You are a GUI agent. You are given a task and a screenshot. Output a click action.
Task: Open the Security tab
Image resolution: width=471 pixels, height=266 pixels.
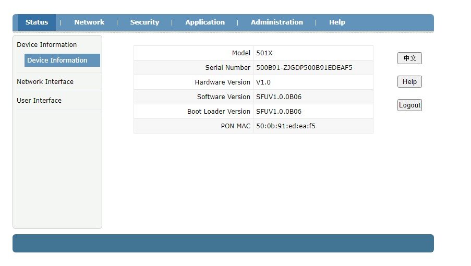(144, 22)
